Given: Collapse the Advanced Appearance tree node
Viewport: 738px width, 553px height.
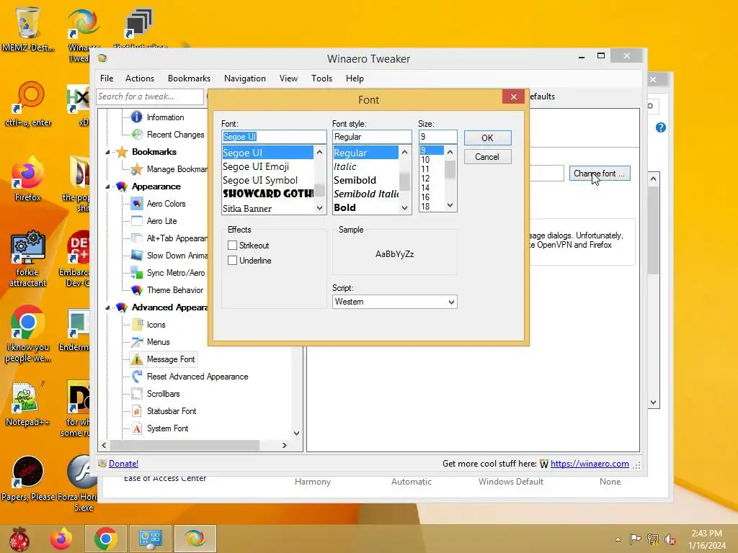Looking at the screenshot, I should [x=108, y=307].
